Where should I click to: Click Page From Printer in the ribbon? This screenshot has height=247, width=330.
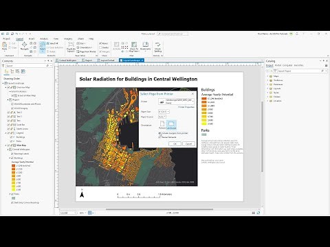(x=87, y=51)
